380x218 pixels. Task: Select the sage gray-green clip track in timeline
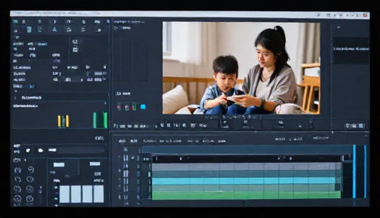(243, 188)
